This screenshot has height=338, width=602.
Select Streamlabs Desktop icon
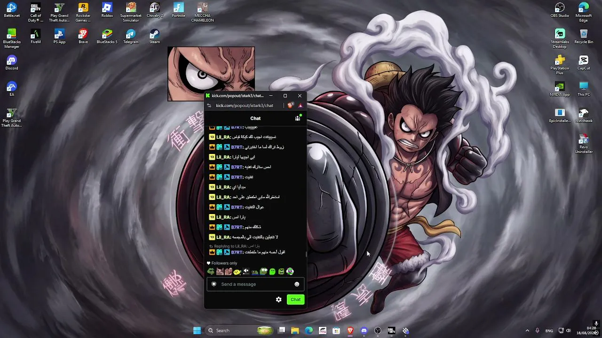(x=560, y=39)
